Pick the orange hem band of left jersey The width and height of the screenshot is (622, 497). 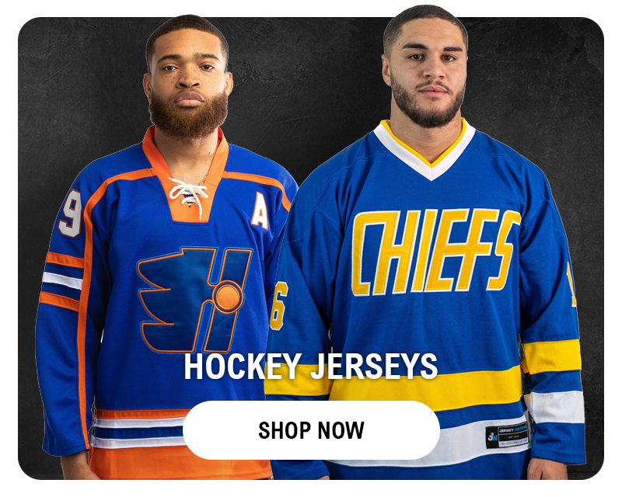pyautogui.click(x=180, y=463)
